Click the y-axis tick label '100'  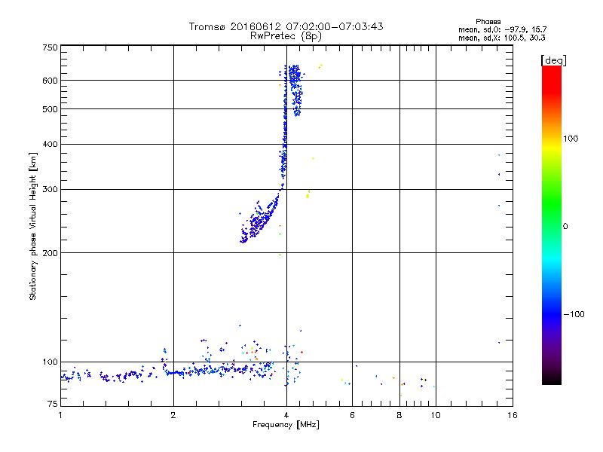50,362
